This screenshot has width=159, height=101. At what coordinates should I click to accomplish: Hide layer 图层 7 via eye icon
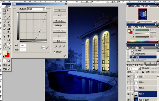pyautogui.click(x=128, y=76)
